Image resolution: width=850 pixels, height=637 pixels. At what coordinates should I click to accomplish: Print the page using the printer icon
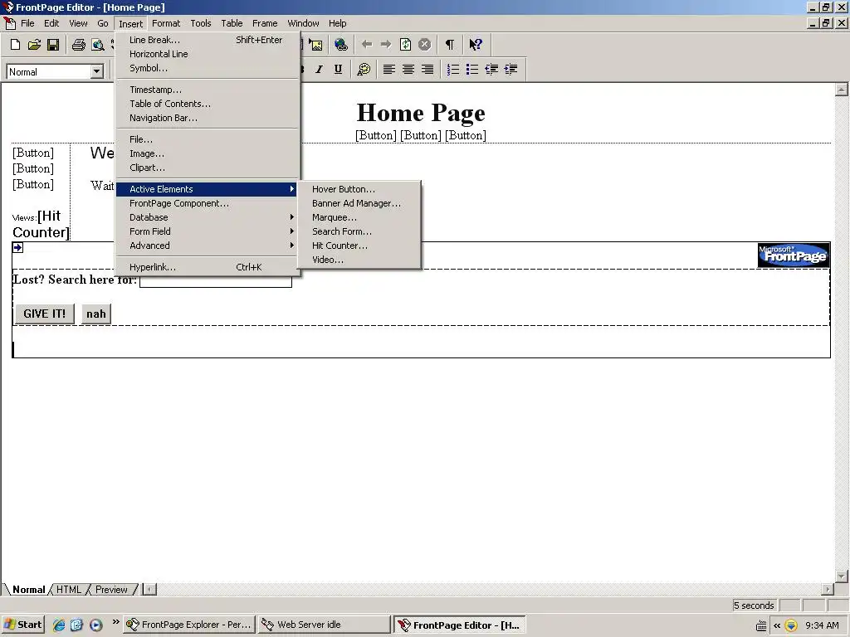coord(79,45)
